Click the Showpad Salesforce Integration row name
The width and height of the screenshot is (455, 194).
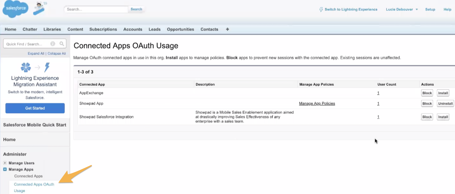[x=106, y=117]
